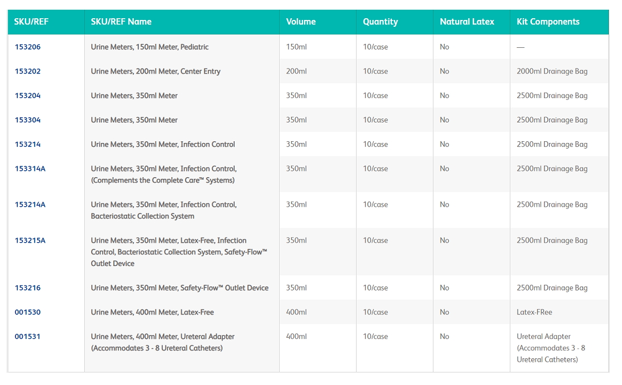Select the Volume column header
This screenshot has width=622, height=385.
click(301, 22)
